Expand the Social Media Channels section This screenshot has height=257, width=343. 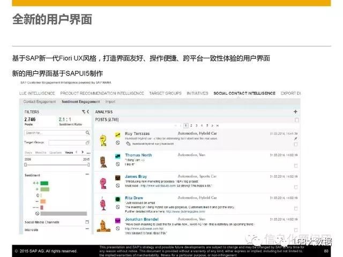click(87, 222)
